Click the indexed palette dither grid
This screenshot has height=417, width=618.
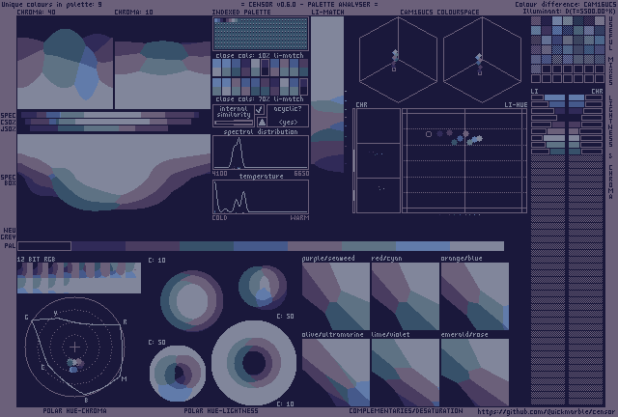[261, 34]
